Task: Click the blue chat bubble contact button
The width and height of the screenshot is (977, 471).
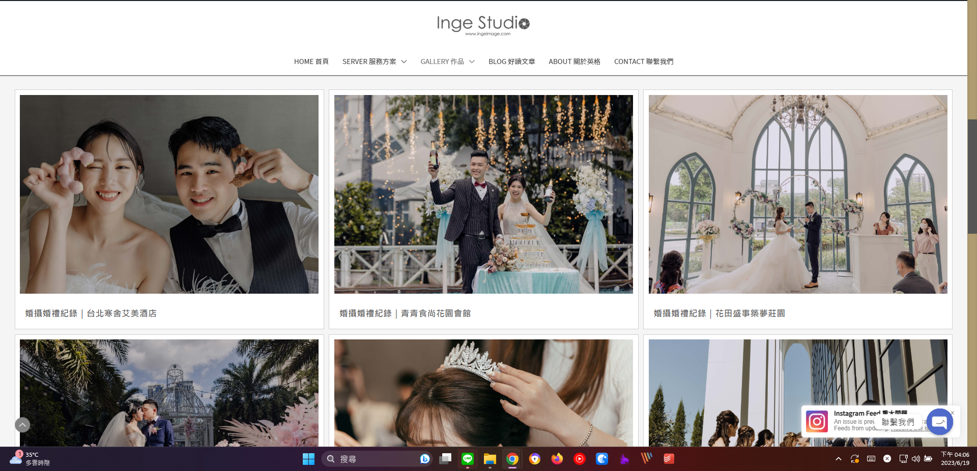Action: 939,422
